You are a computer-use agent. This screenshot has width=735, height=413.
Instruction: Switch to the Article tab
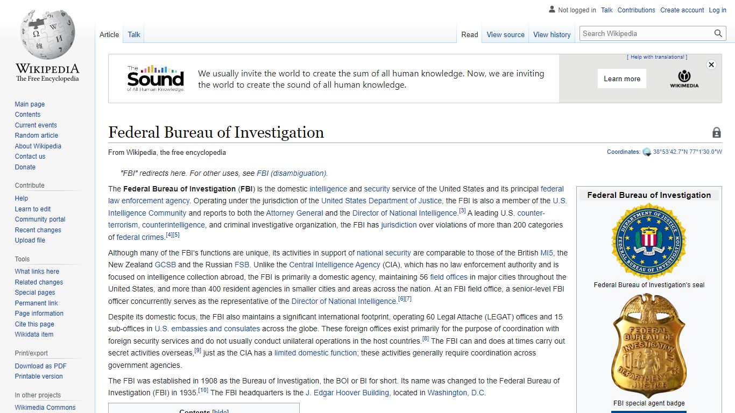[x=109, y=34]
